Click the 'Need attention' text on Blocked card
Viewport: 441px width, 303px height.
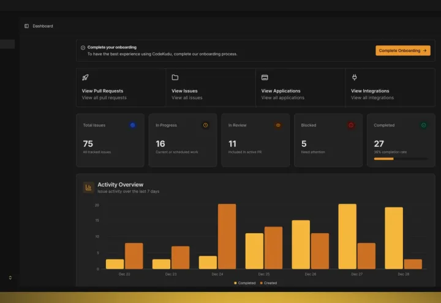313,152
